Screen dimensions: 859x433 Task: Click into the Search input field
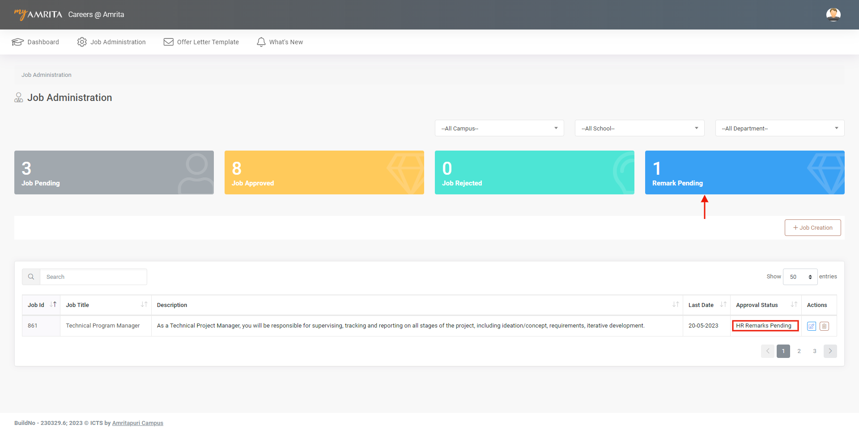pos(93,277)
